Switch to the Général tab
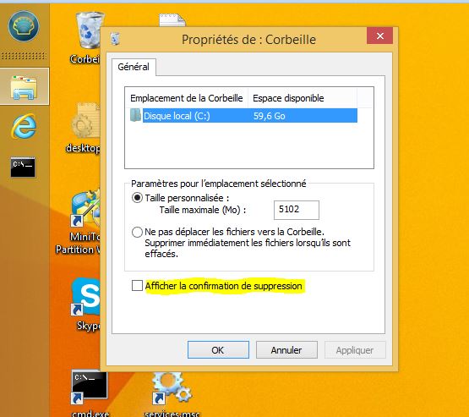 [134, 67]
